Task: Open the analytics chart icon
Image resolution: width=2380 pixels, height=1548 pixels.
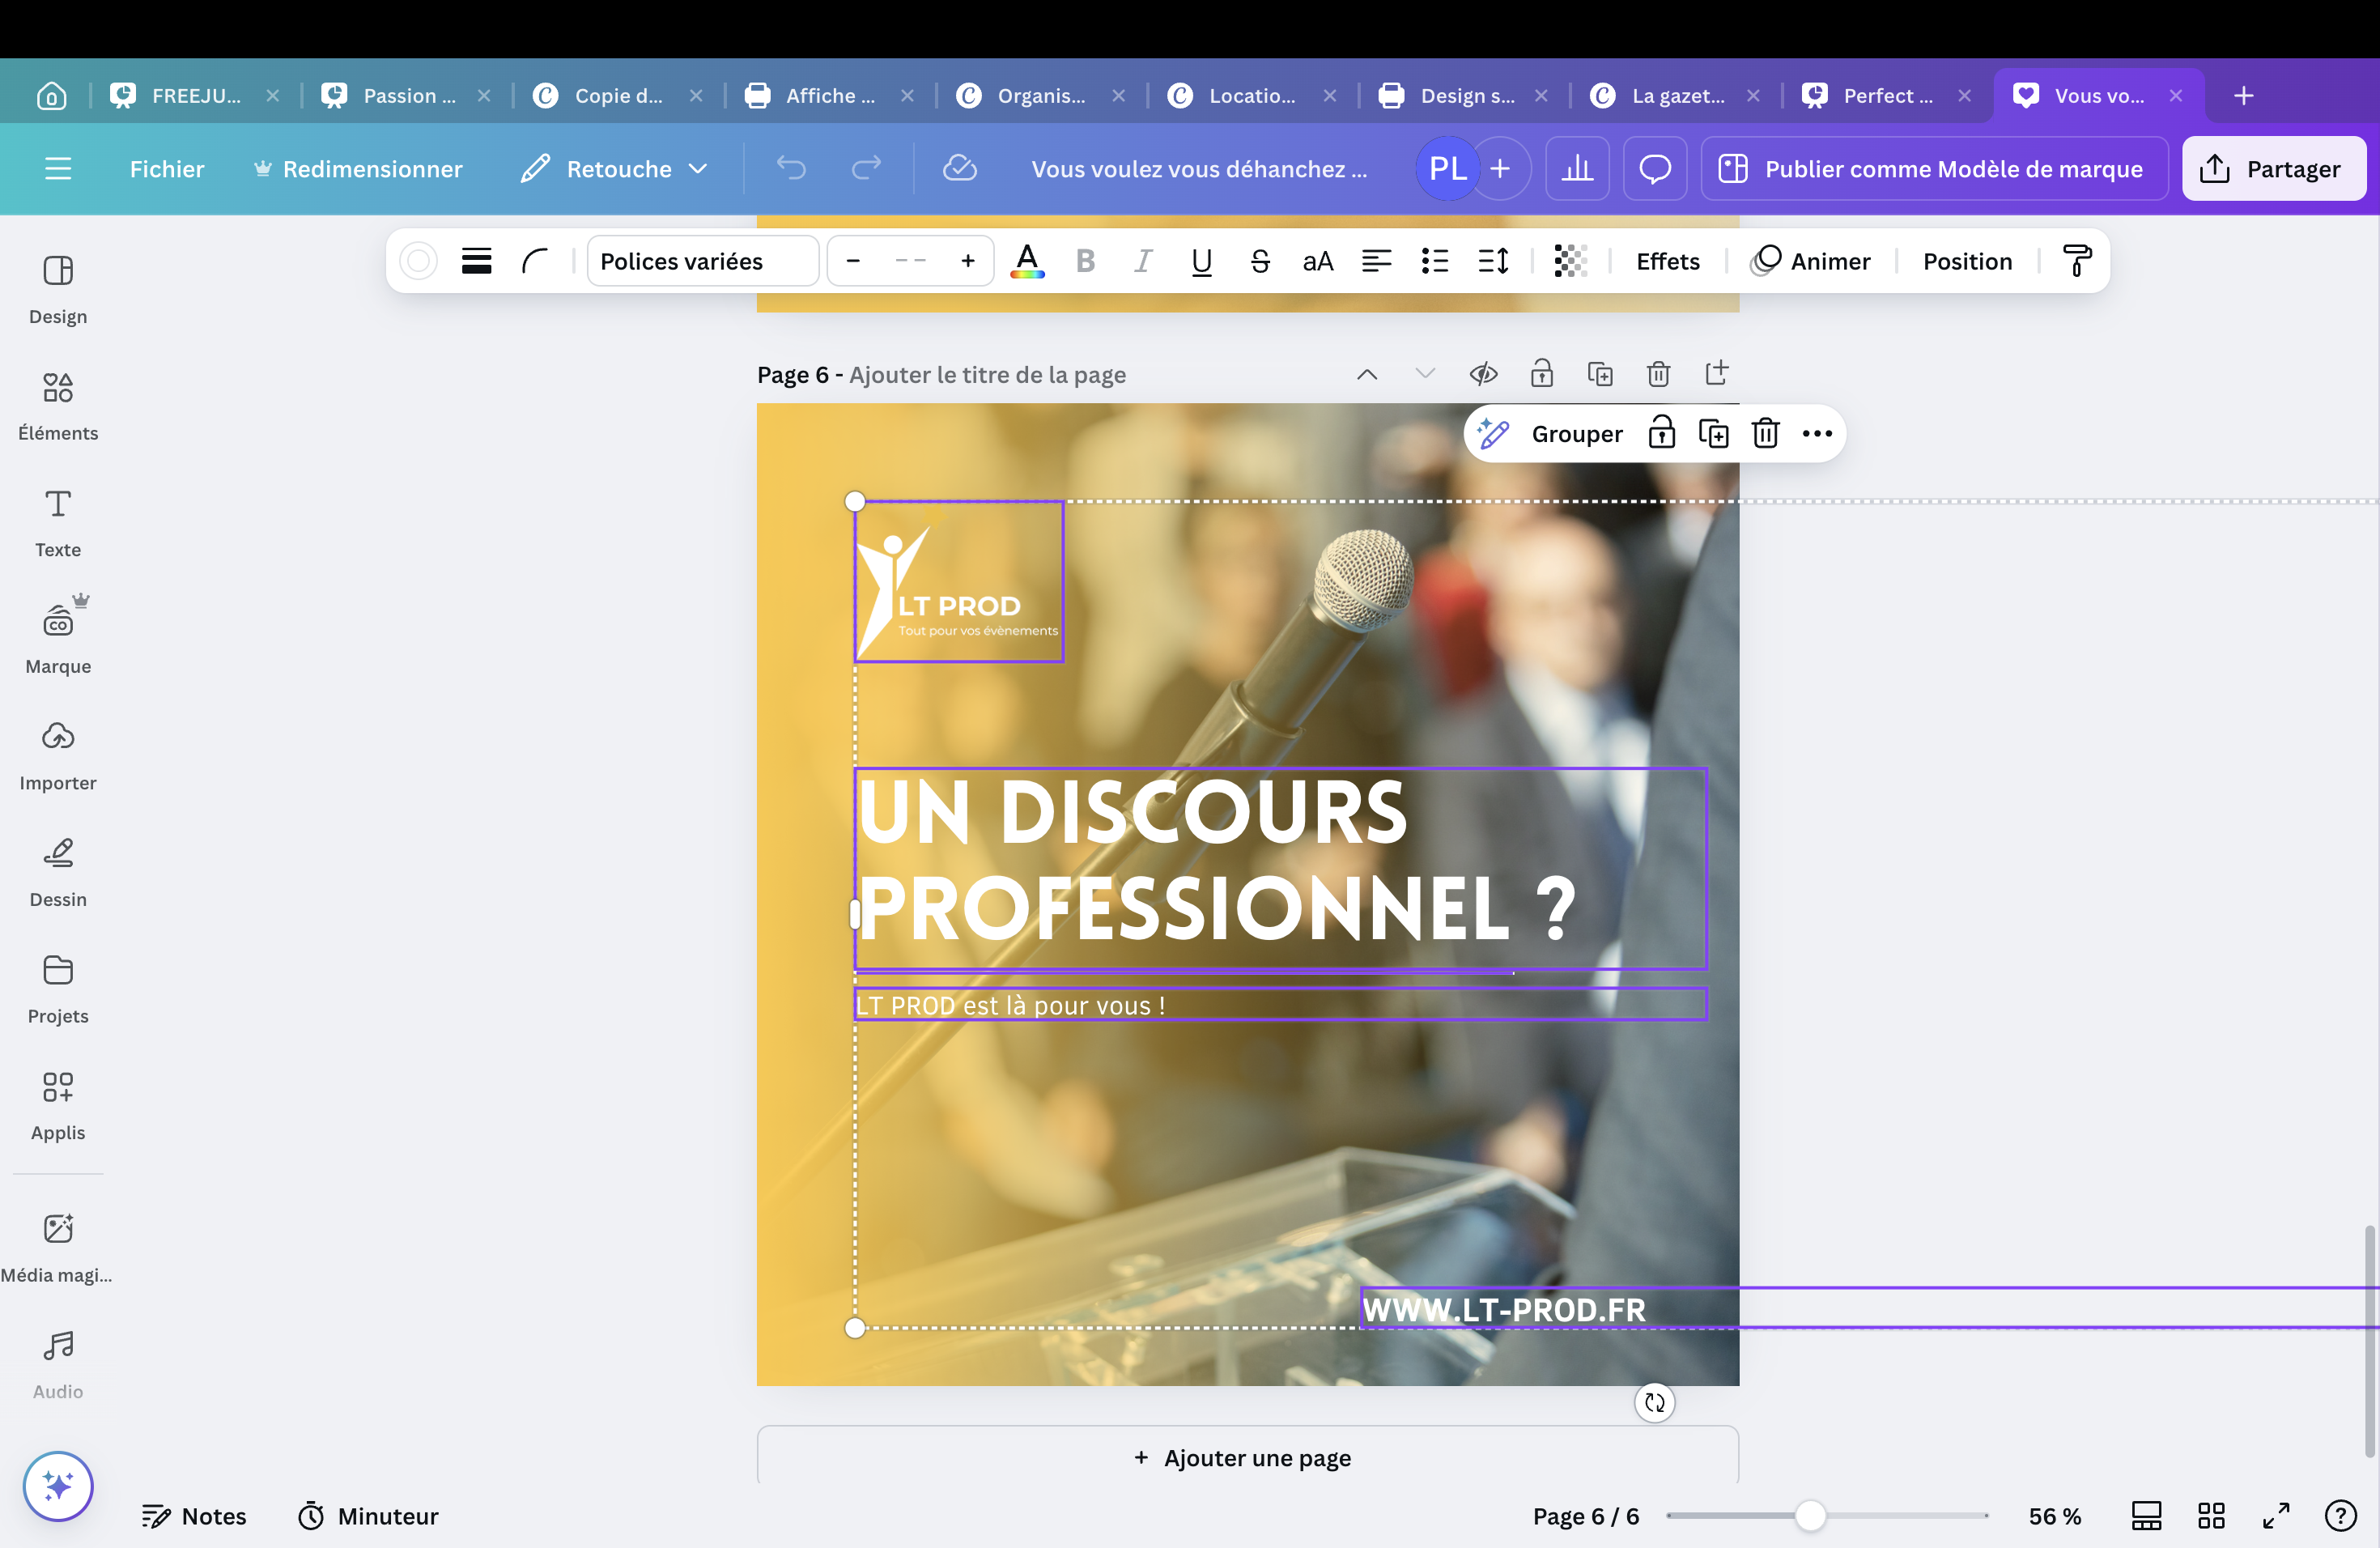Action: (x=1577, y=169)
